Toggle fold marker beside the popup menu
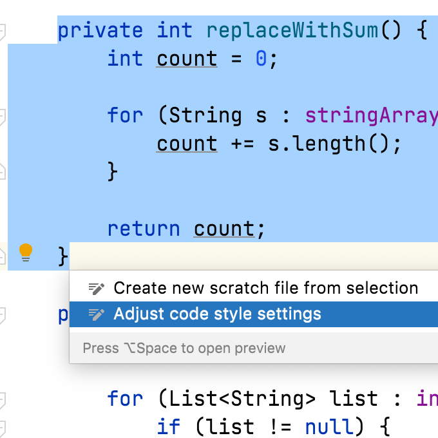This screenshot has width=438, height=438. point(3,315)
